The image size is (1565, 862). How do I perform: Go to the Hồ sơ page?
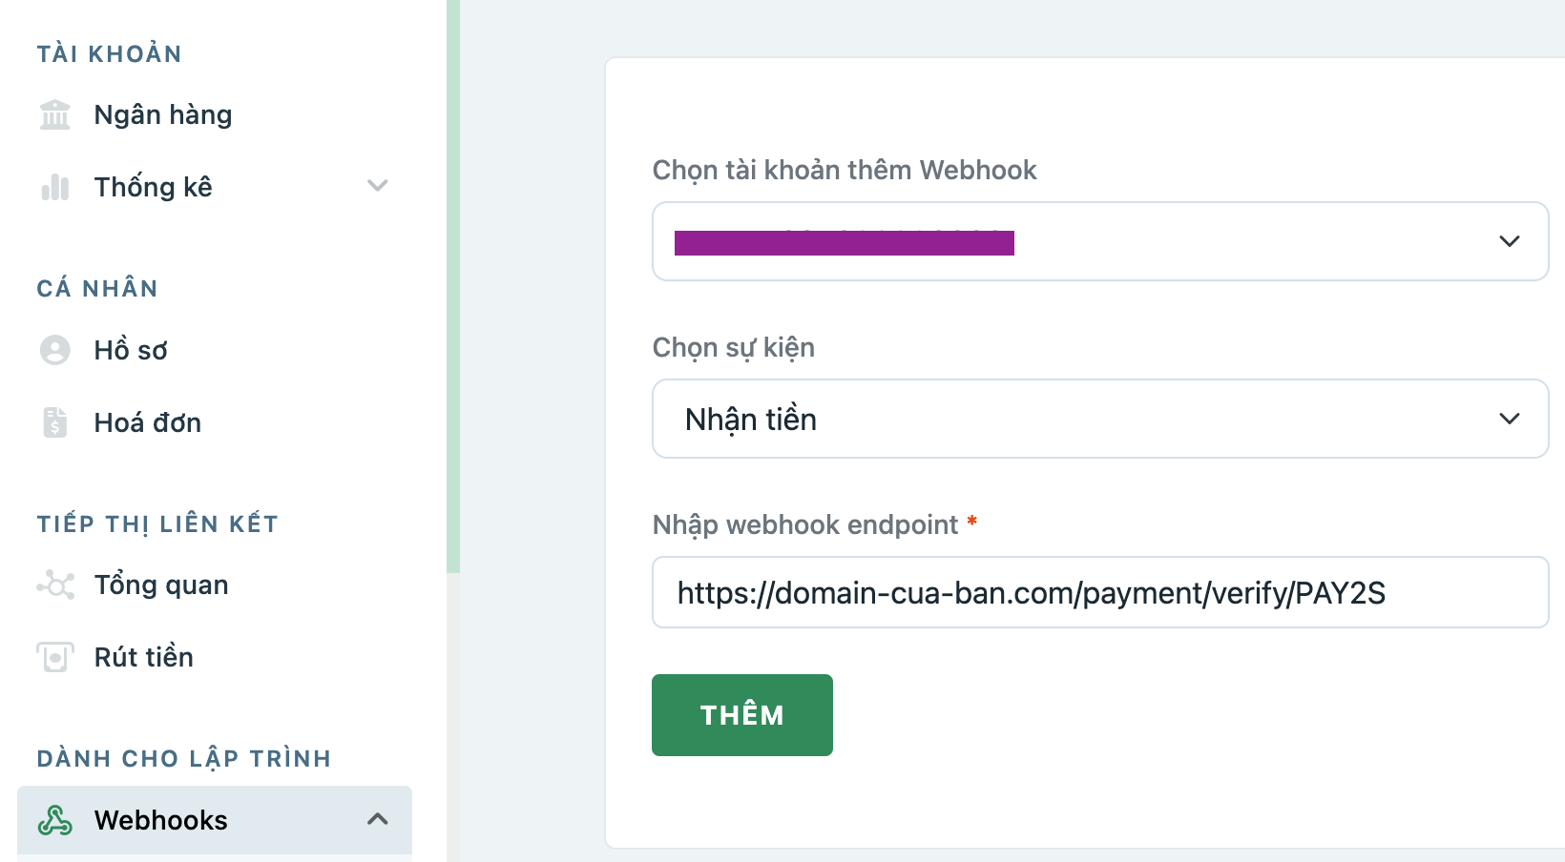131,350
